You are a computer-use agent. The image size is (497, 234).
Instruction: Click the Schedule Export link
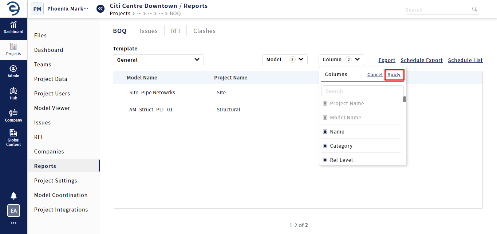click(x=422, y=60)
